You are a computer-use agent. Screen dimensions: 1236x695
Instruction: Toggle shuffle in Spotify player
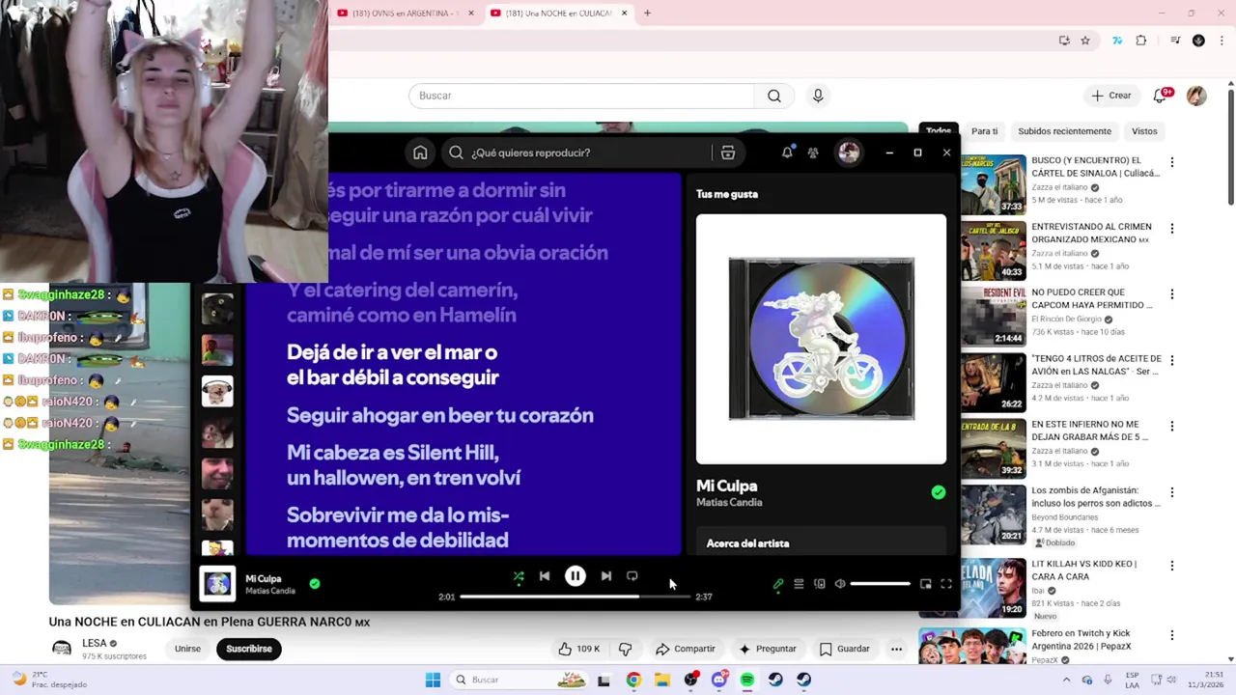pyautogui.click(x=519, y=576)
